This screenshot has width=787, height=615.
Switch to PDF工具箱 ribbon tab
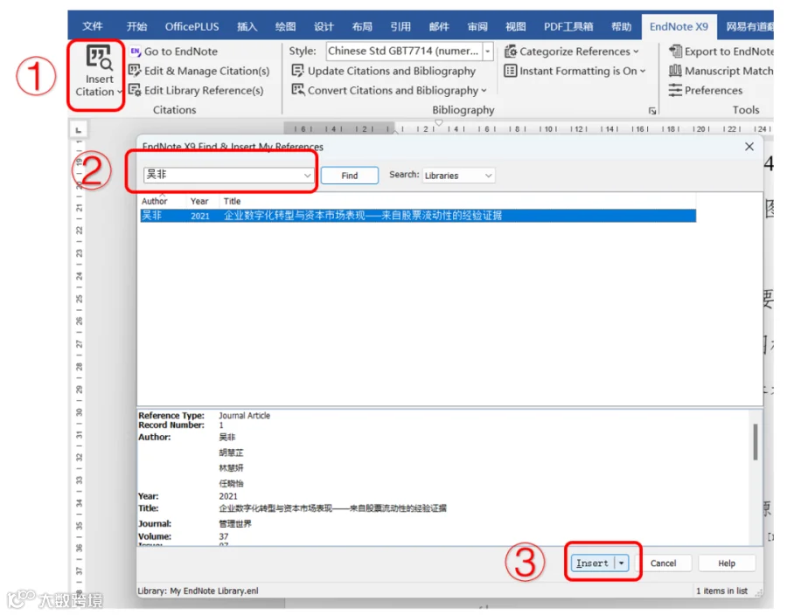[x=568, y=26]
